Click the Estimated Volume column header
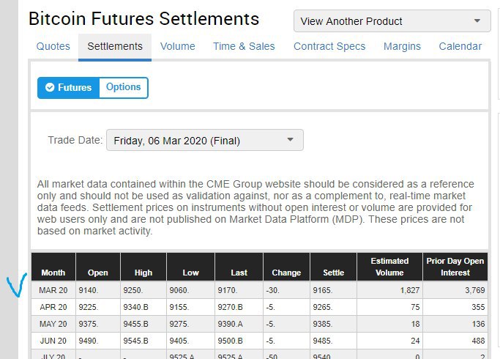This screenshot has width=500, height=359. click(390, 267)
